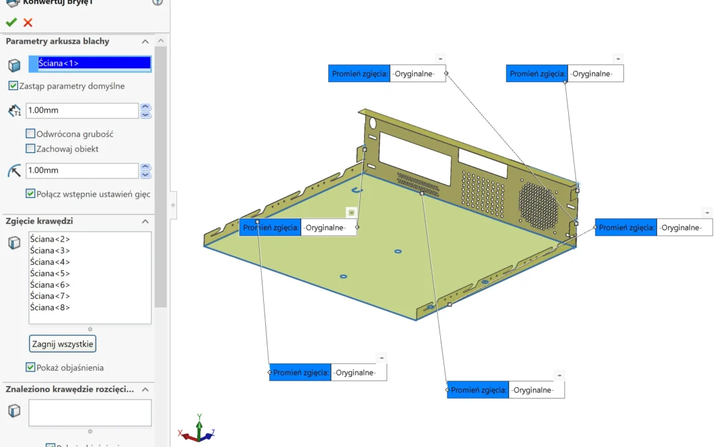This screenshot has height=447, width=716.
Task: Click the resize dot below the Ściana list
Action: (x=90, y=329)
